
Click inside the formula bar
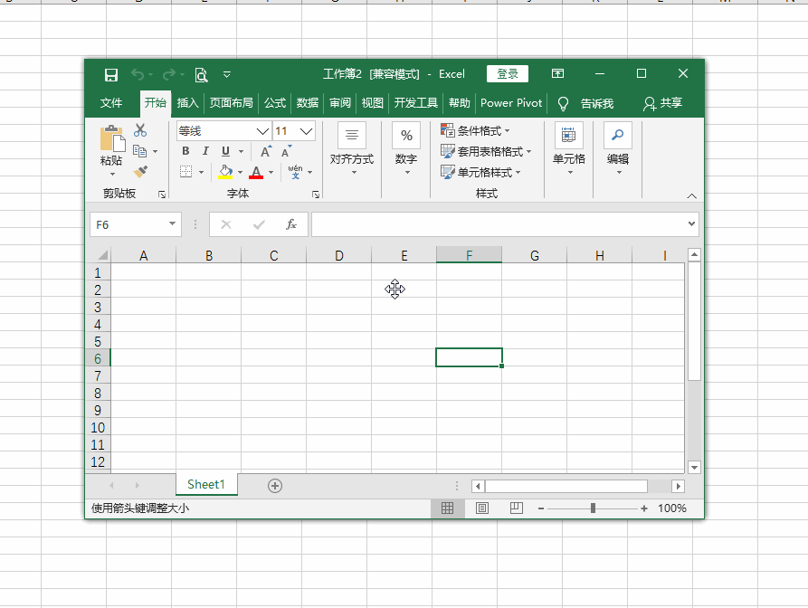[x=499, y=224]
